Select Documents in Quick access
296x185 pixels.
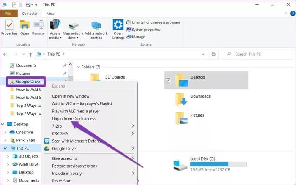[23, 65]
